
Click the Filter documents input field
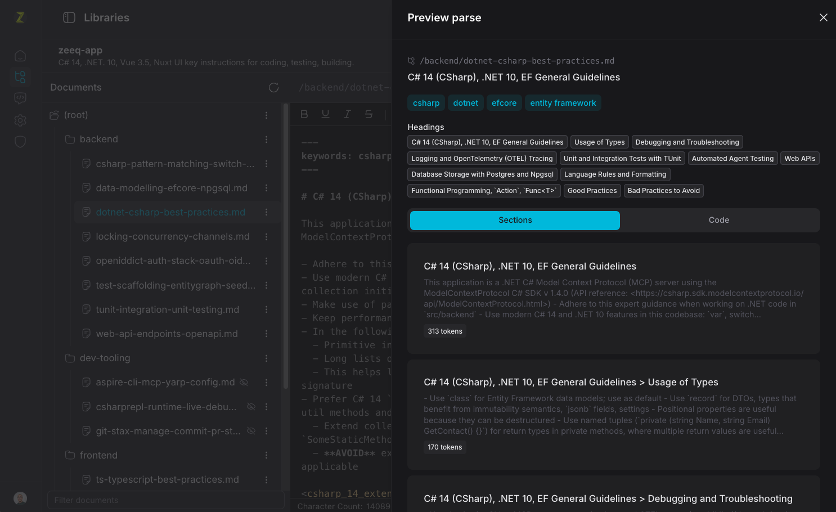pyautogui.click(x=166, y=500)
